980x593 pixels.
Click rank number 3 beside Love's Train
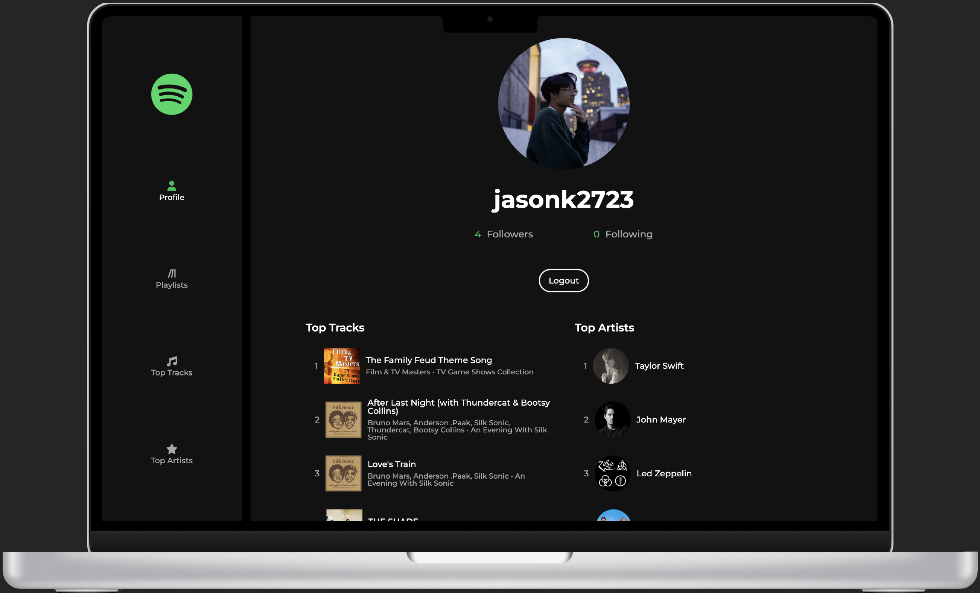click(317, 473)
